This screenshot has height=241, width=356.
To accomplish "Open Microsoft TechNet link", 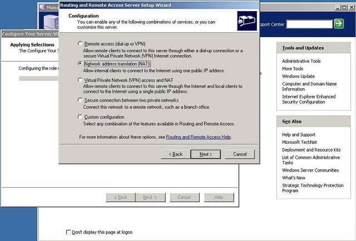I will (x=299, y=142).
